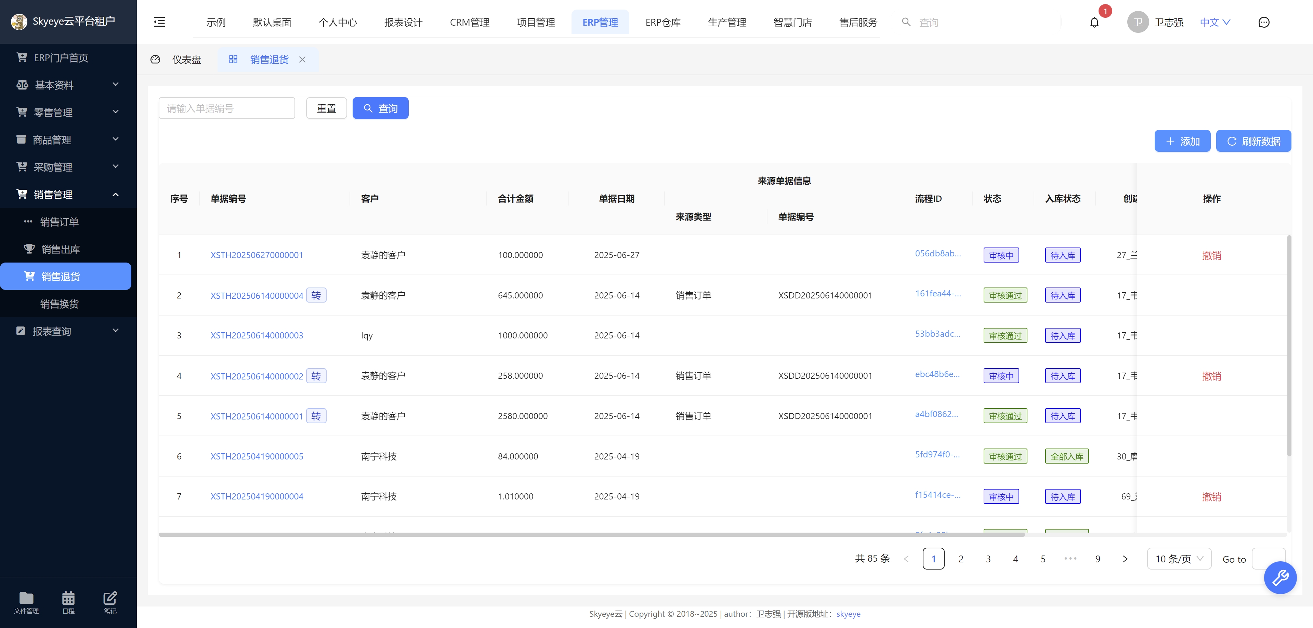Go to previous page arrow
The image size is (1313, 628).
[x=906, y=559]
